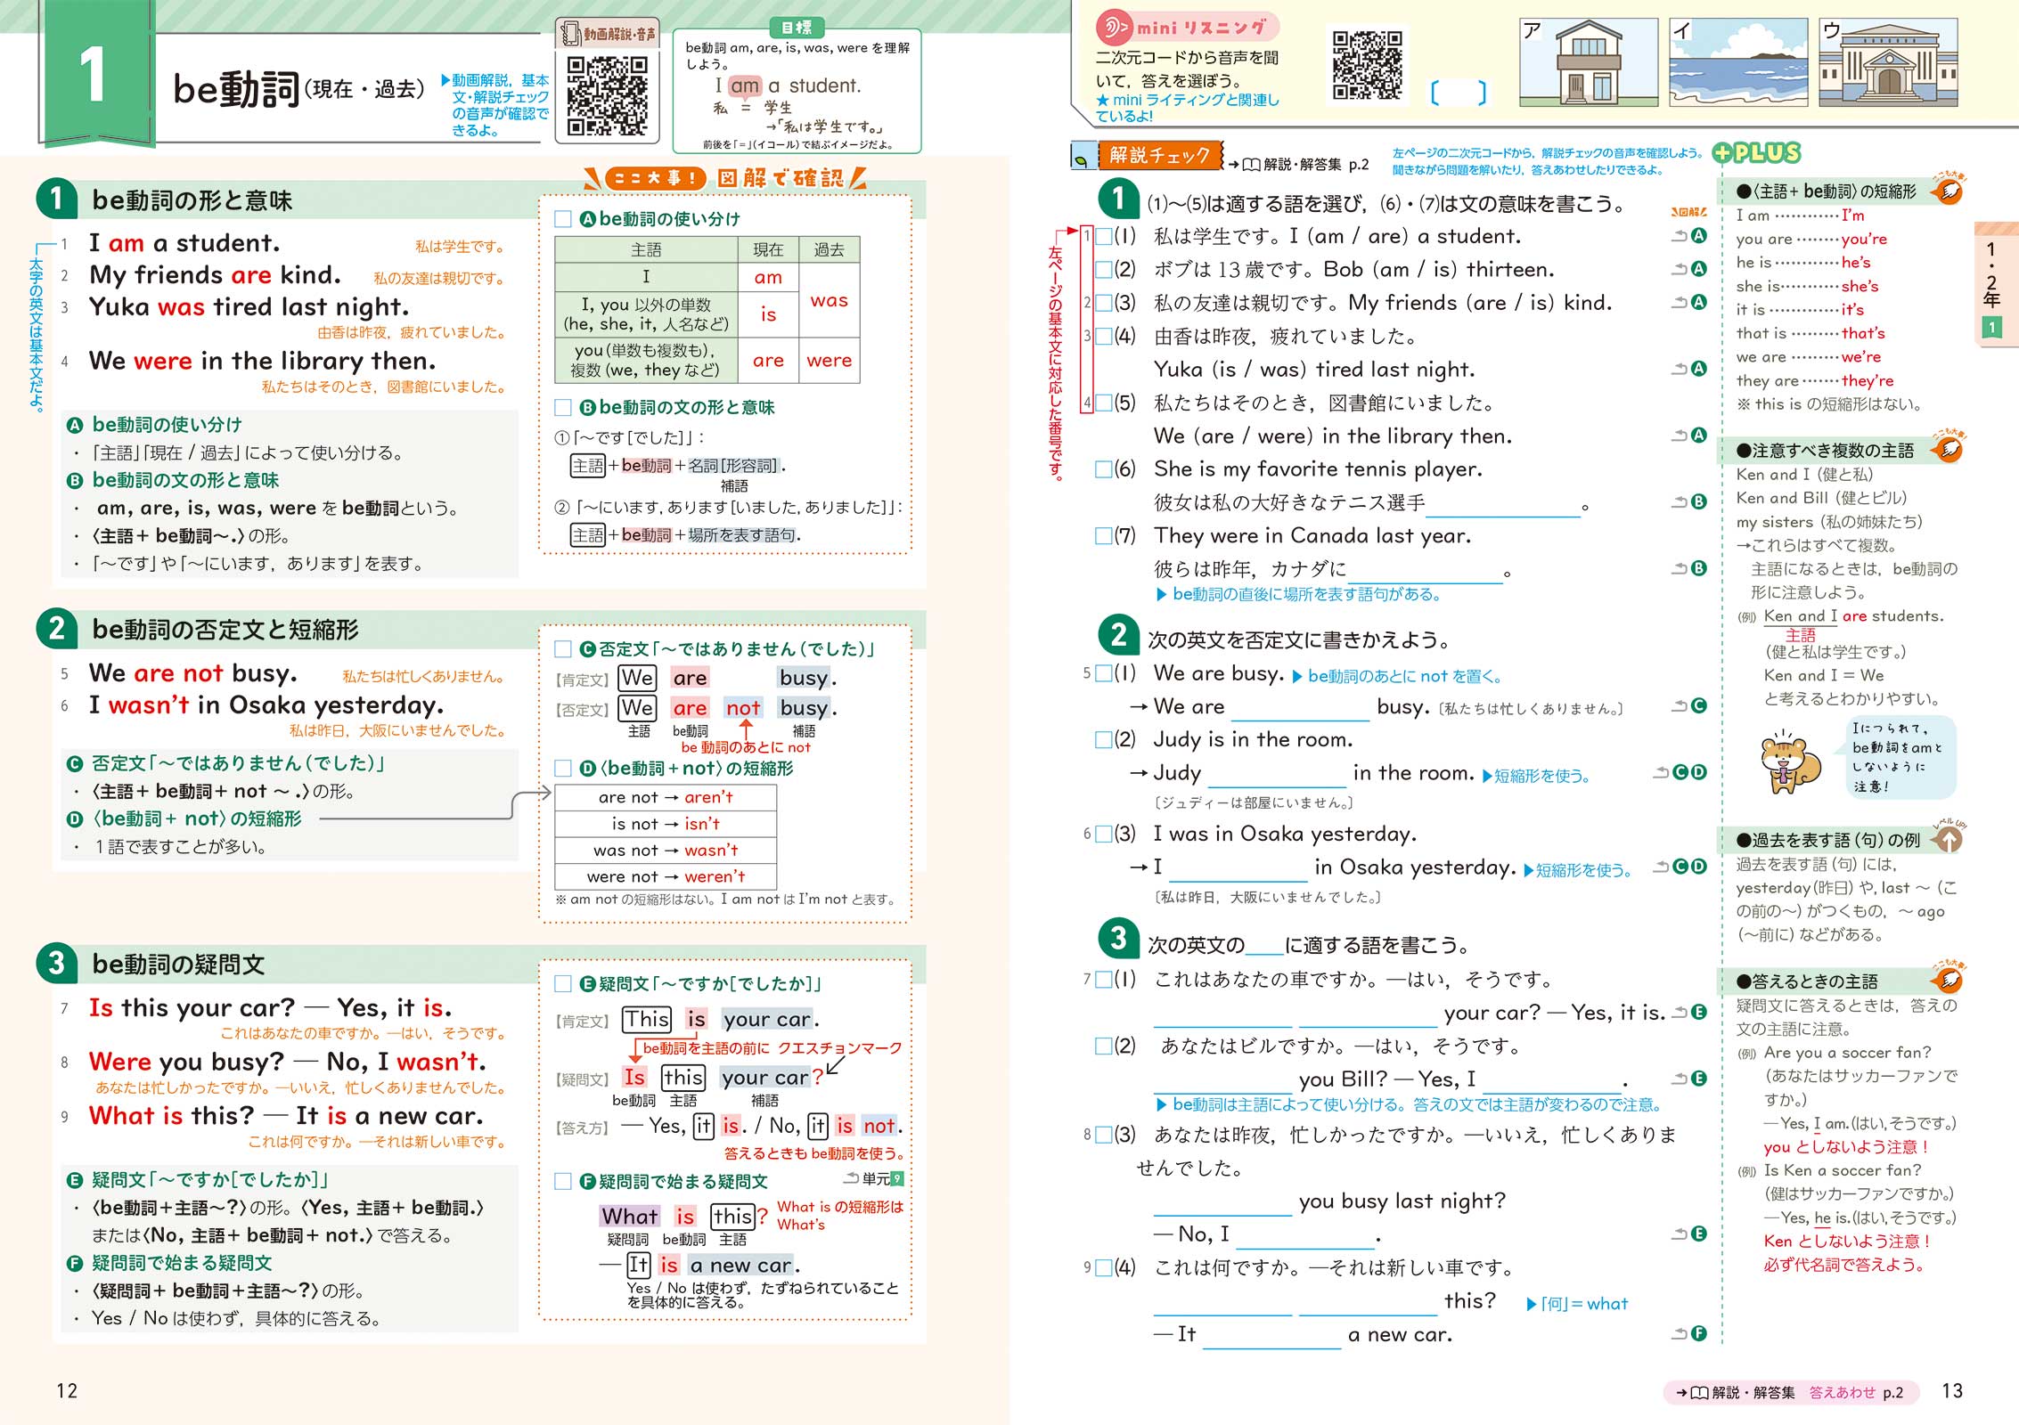Select picture ウ showing a columned building
This screenshot has width=2019, height=1425.
pos(1888,61)
